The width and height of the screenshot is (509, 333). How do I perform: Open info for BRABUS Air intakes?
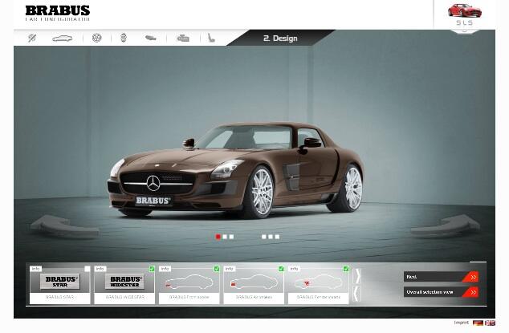coord(229,269)
